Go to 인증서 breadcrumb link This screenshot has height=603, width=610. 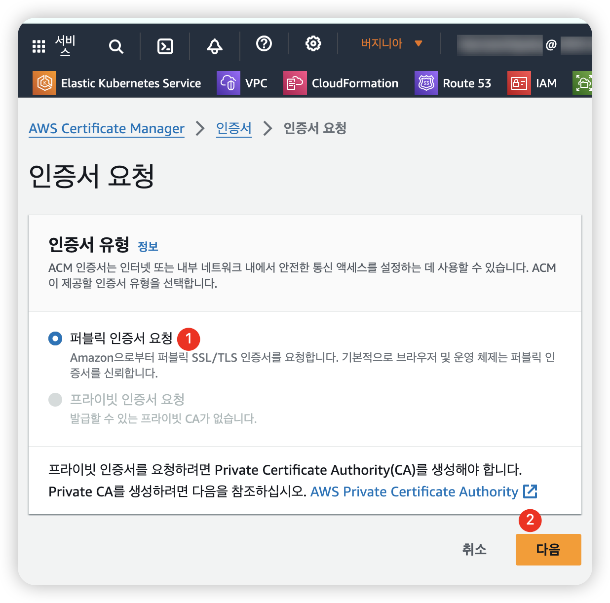coord(234,128)
